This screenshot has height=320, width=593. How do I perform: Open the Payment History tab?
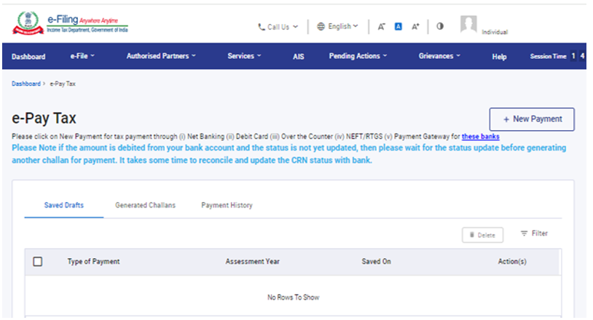coord(227,205)
